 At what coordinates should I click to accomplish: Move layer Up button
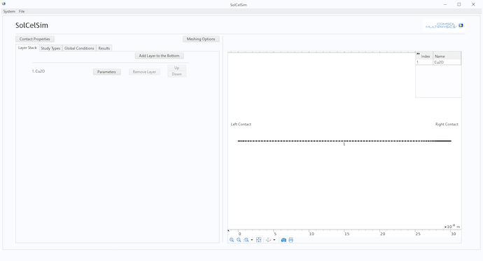[x=177, y=68]
